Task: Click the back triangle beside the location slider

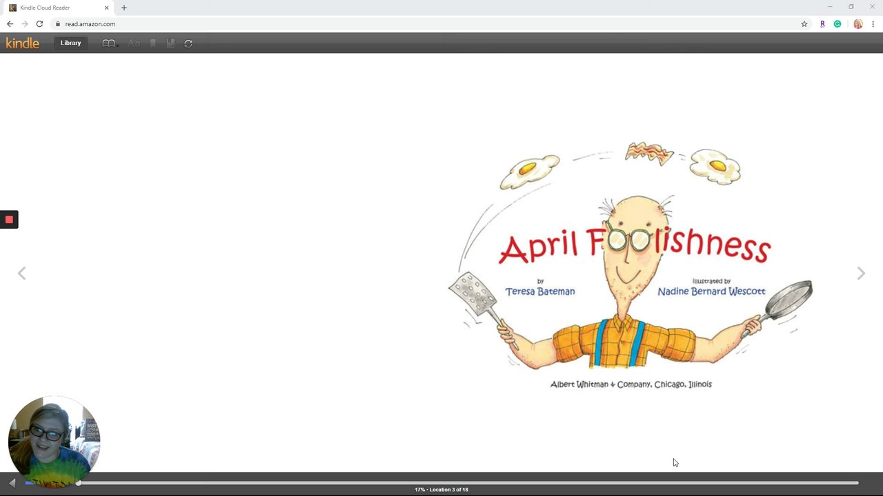Action: pyautogui.click(x=12, y=483)
